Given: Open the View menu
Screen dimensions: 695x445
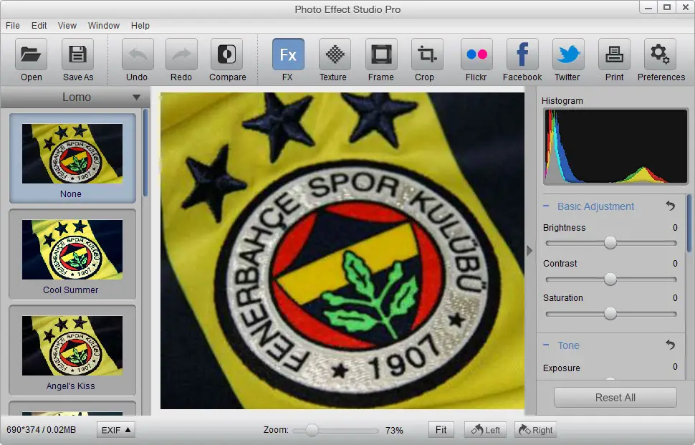Looking at the screenshot, I should tap(67, 26).
